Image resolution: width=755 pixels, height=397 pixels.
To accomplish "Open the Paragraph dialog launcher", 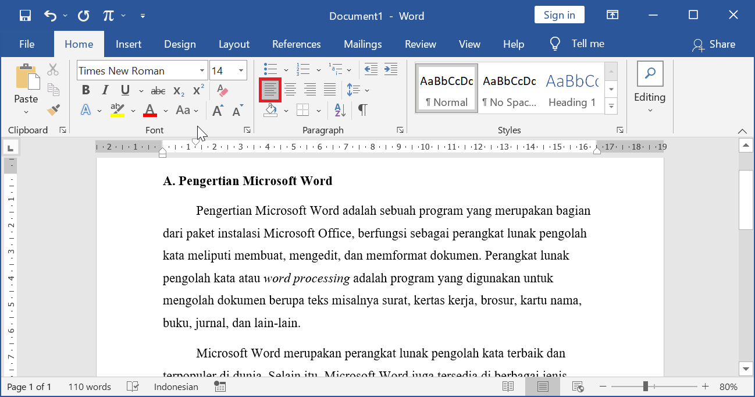I will 400,130.
